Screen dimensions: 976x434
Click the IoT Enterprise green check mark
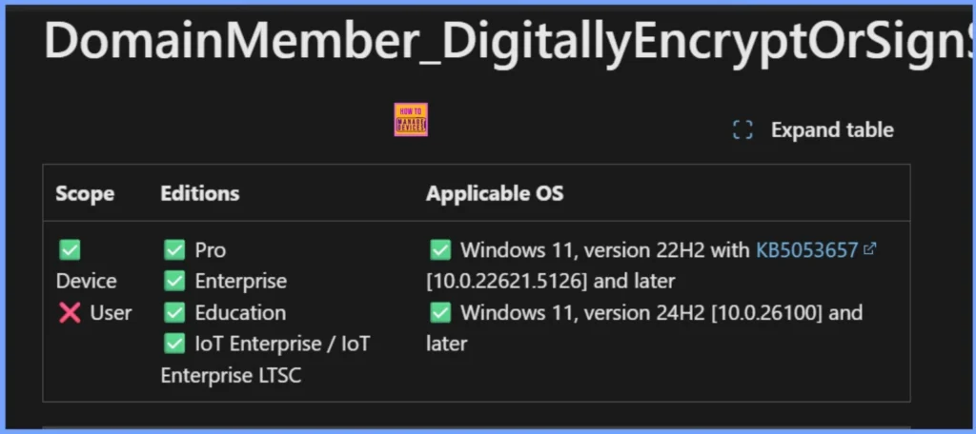(x=174, y=345)
